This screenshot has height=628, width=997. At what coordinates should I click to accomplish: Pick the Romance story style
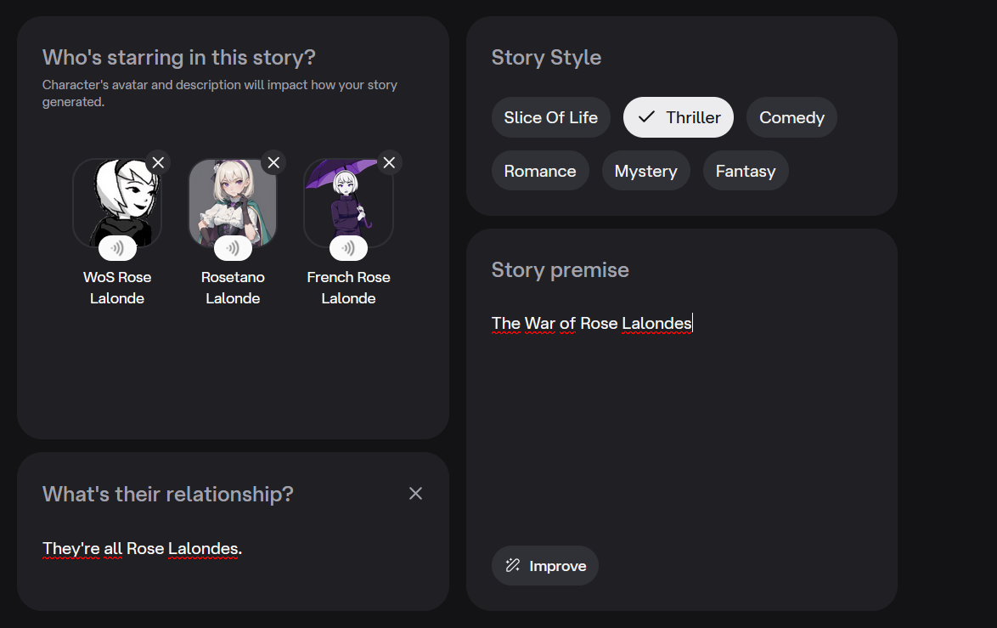540,171
